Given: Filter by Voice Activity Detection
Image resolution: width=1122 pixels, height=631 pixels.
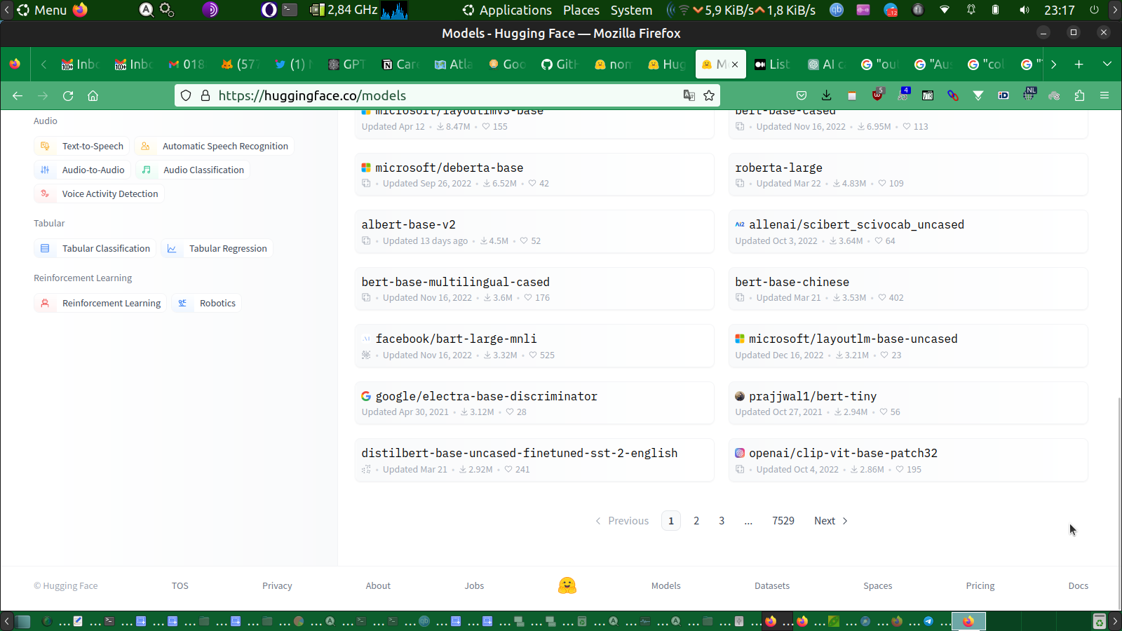Looking at the screenshot, I should click(x=100, y=194).
